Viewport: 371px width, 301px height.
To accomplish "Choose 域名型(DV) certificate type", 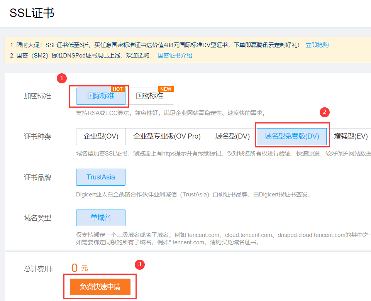I will coord(232,137).
